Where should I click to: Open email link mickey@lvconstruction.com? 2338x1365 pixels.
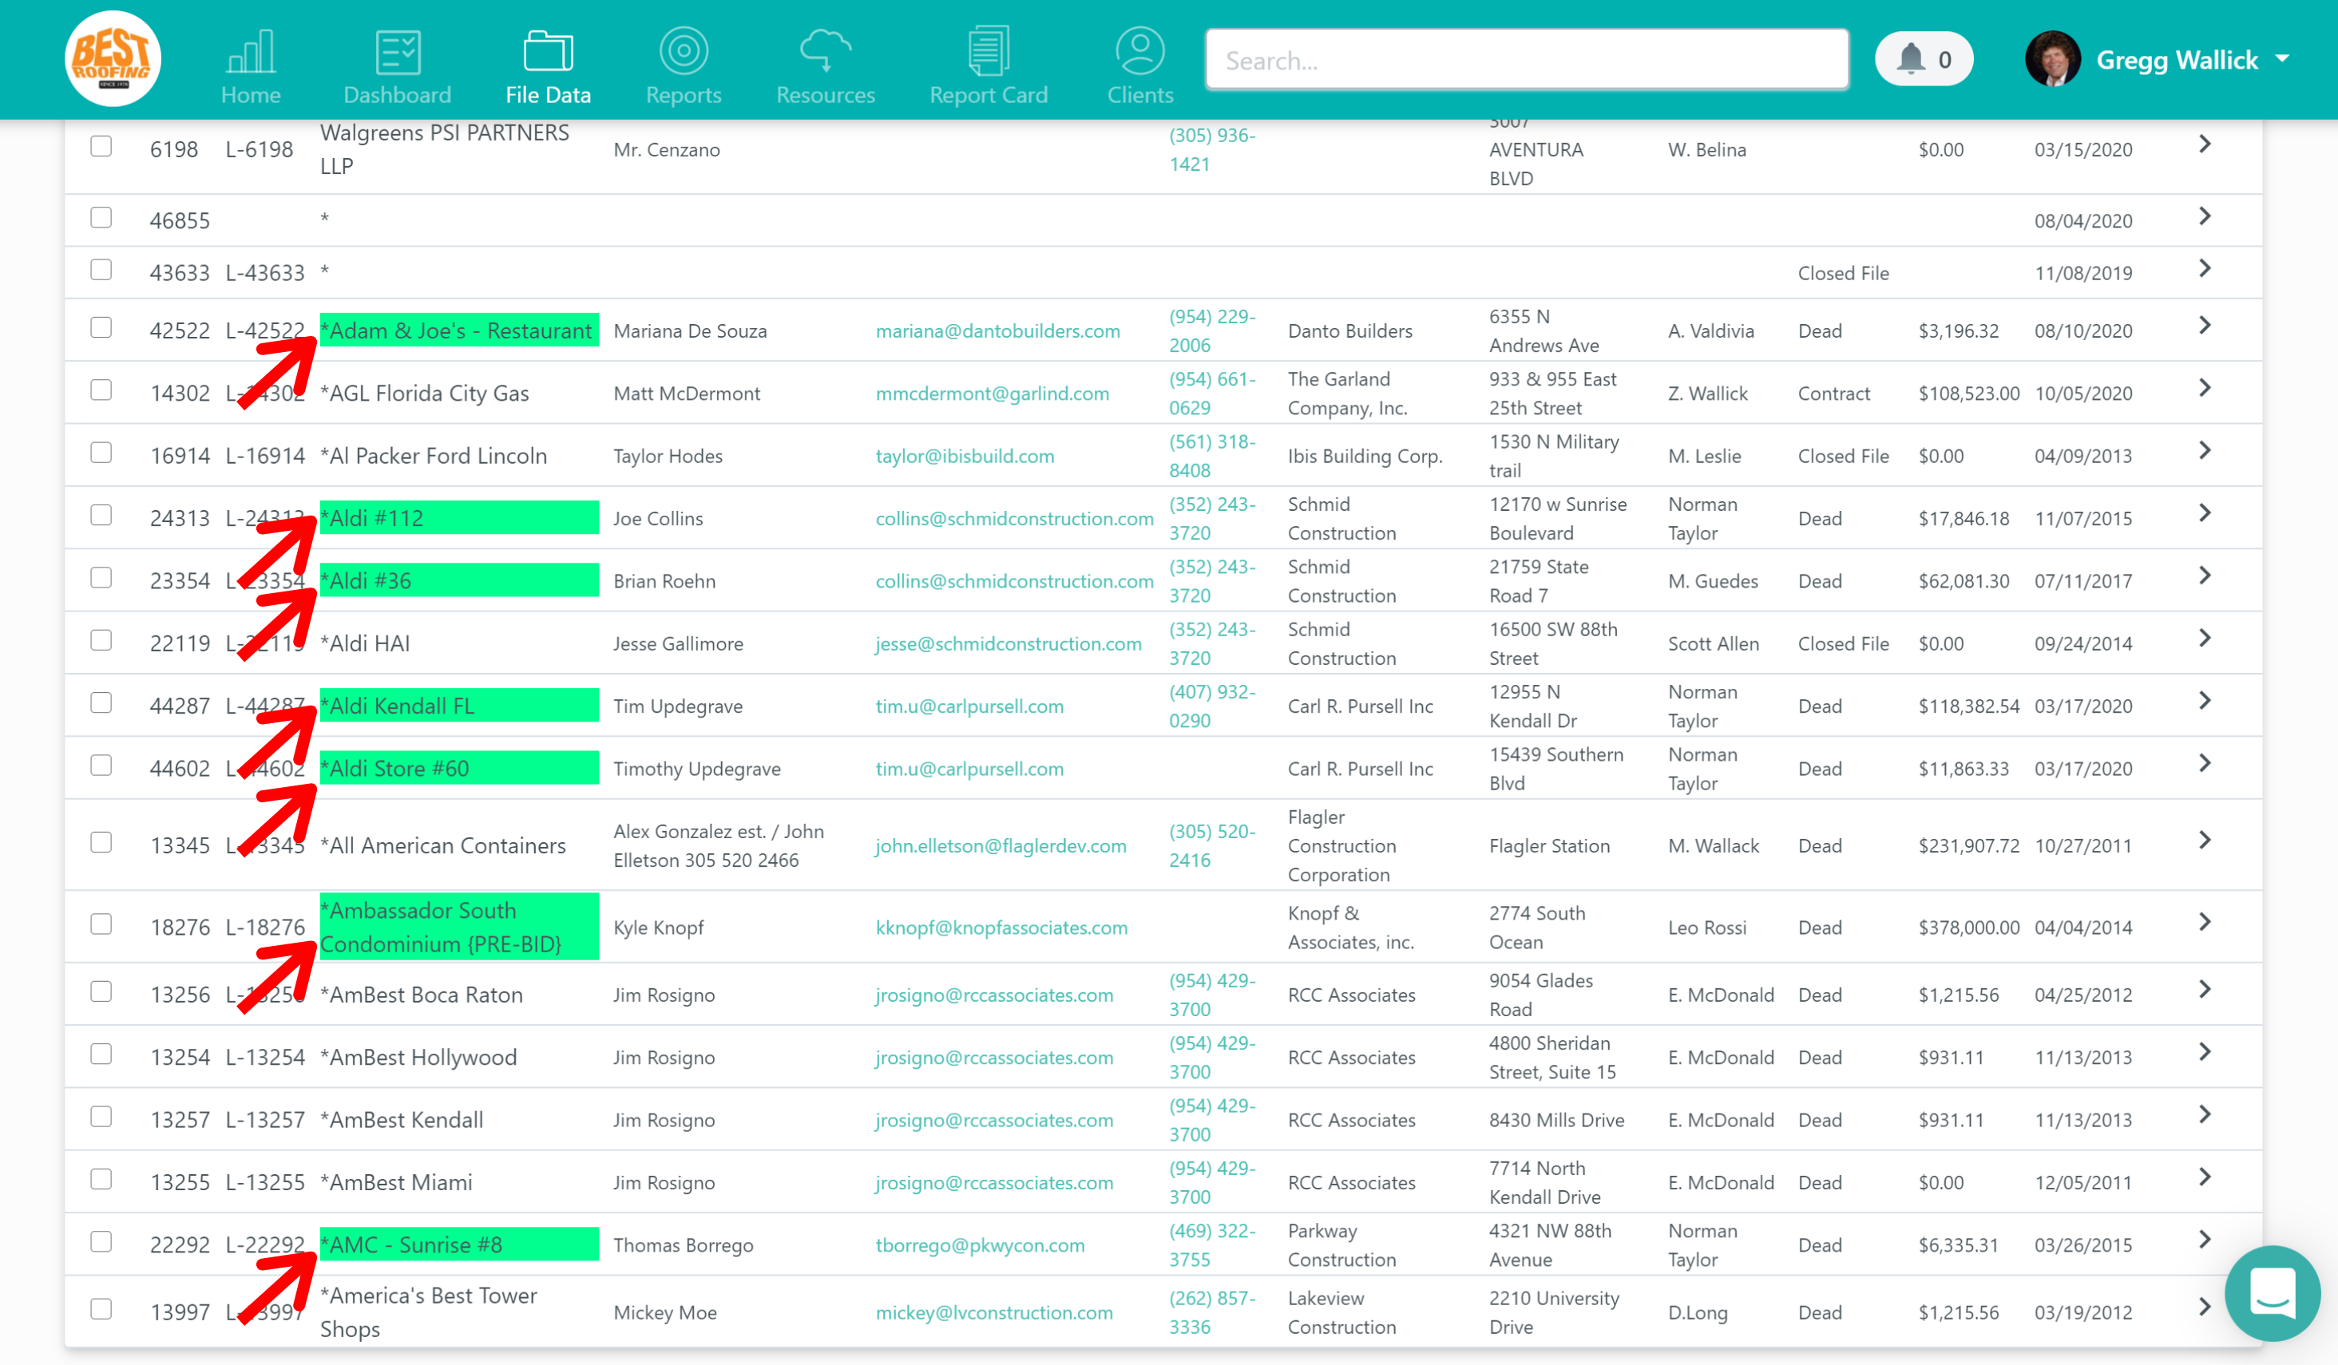(x=993, y=1313)
